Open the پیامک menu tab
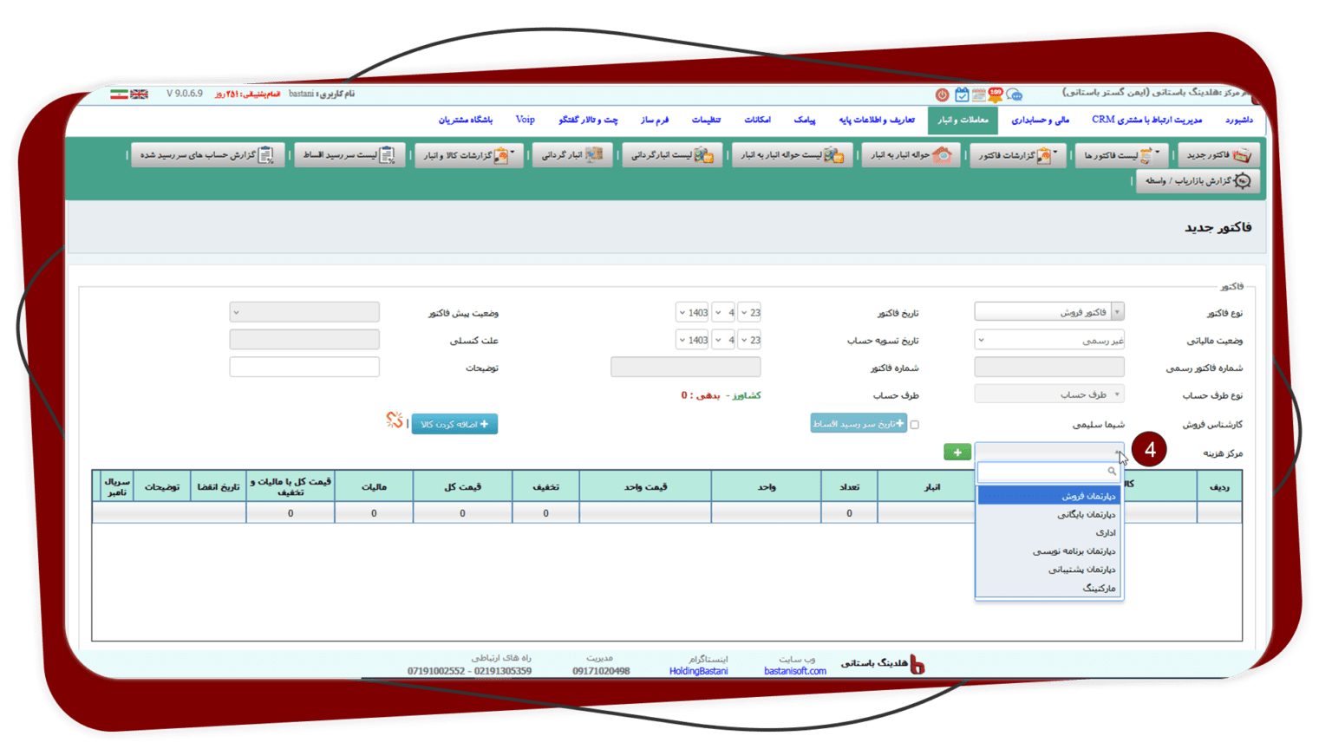 (805, 120)
